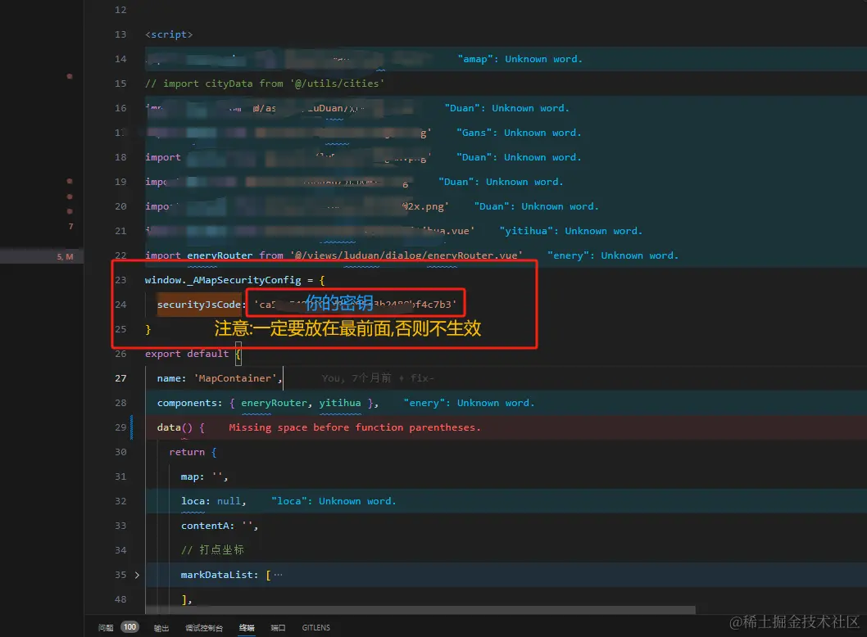Click the contentA: '' property line

[220, 526]
